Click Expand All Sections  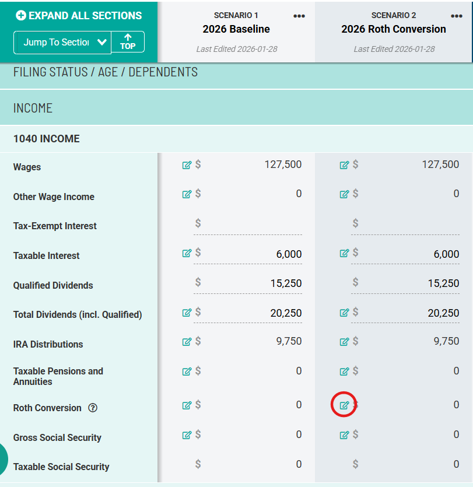coord(79,16)
